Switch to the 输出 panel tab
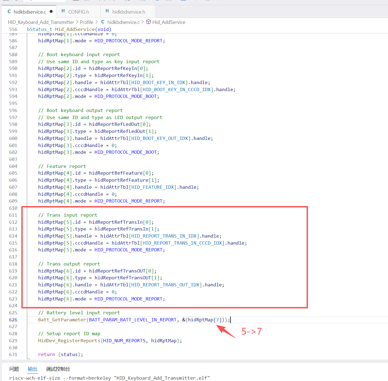 [x=32, y=369]
